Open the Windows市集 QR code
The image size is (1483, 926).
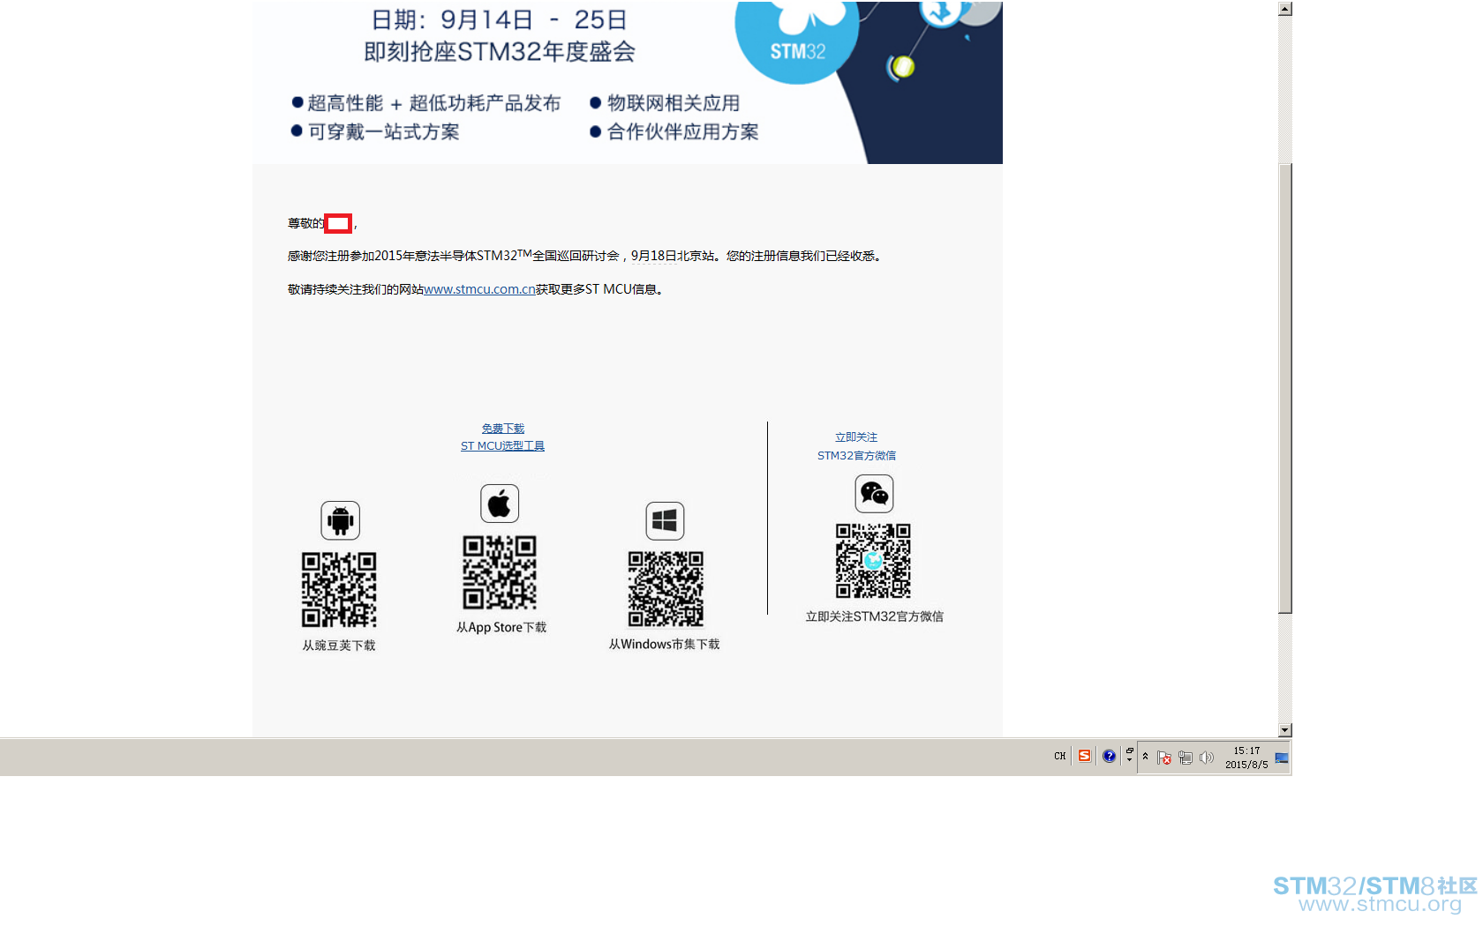coord(666,589)
